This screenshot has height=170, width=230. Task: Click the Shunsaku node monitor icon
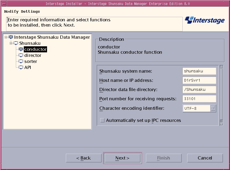pos(16,43)
